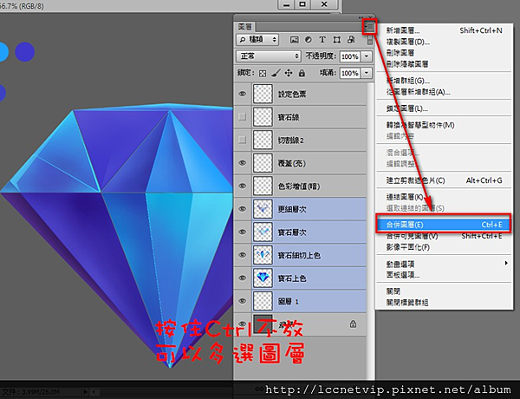Open the opacity slider dropdown arrow
520x399 pixels.
click(x=367, y=56)
